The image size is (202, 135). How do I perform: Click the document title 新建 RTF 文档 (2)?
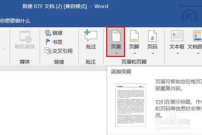click(x=42, y=6)
